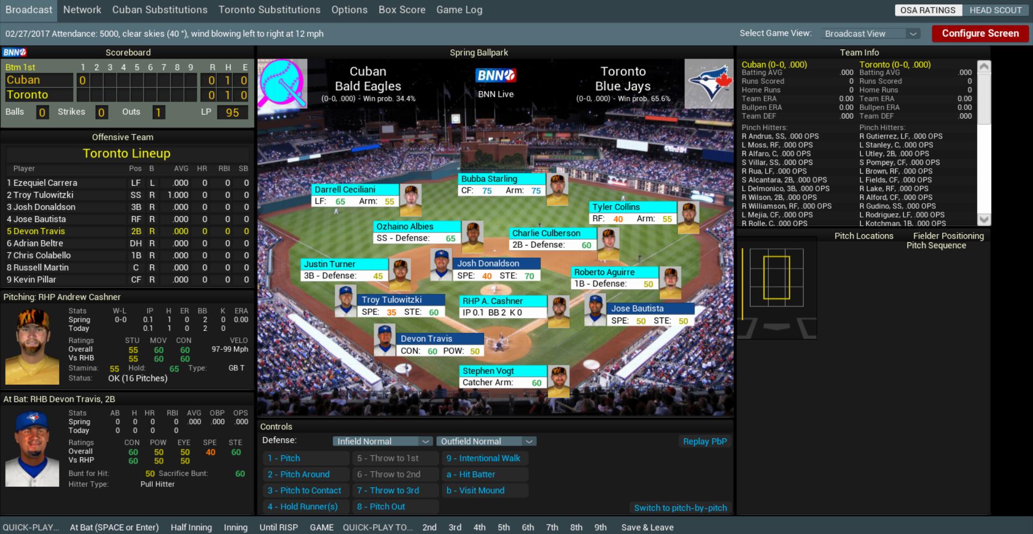The width and height of the screenshot is (1033, 534).
Task: Click Troy Tulowitzki's runner portrait on field
Action: pyautogui.click(x=345, y=301)
